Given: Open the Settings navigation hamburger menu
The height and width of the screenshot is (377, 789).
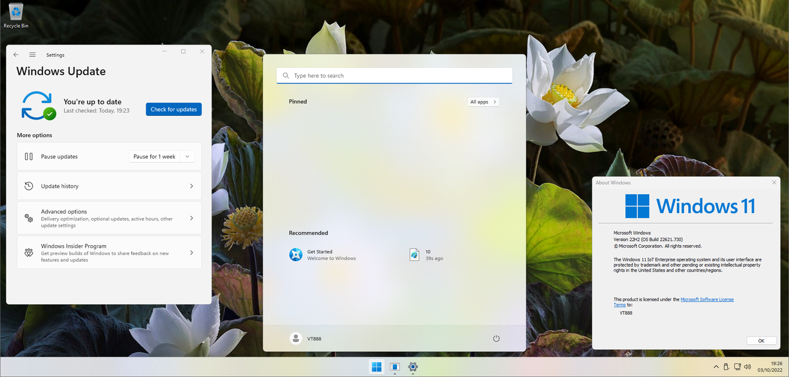Looking at the screenshot, I should point(33,55).
